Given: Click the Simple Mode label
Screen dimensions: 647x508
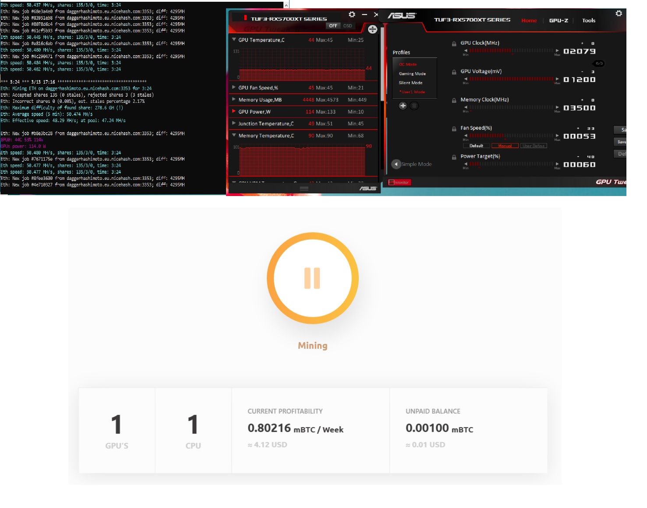Looking at the screenshot, I should 417,164.
